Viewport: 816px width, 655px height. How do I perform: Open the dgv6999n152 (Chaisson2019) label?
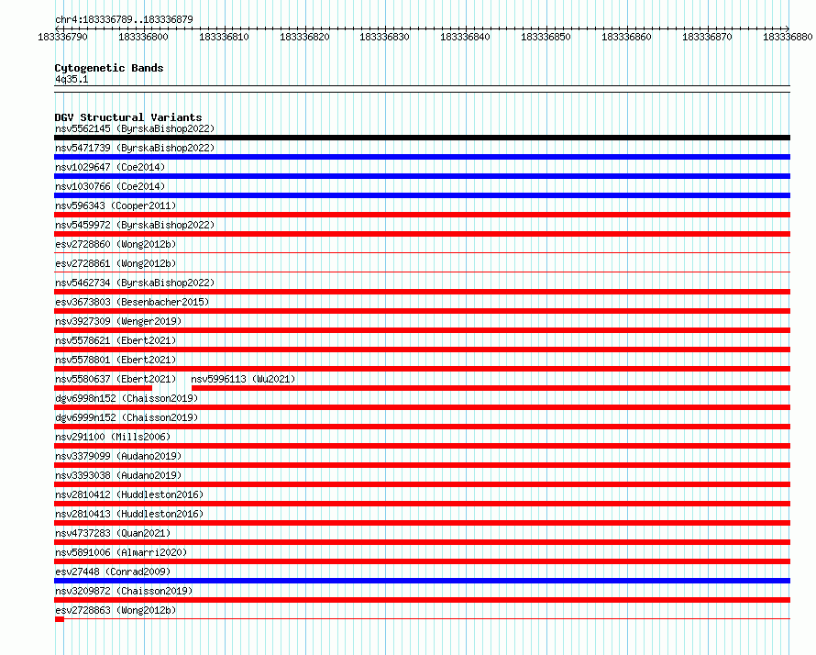coord(127,417)
